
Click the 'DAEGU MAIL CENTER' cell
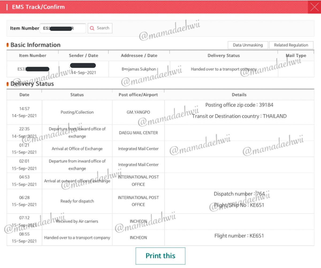[x=138, y=133]
